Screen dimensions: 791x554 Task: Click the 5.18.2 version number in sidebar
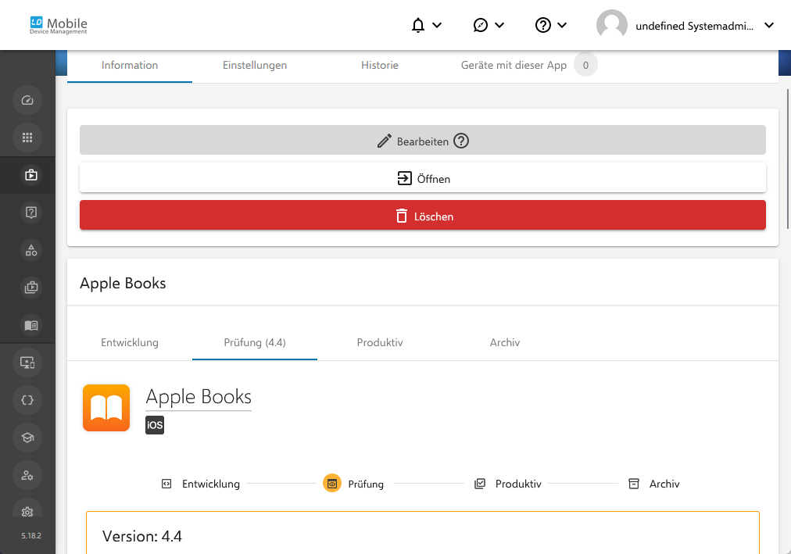pyautogui.click(x=31, y=536)
